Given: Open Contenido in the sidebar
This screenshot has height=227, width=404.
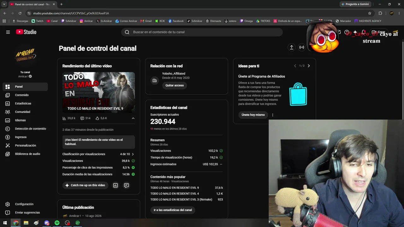Looking at the screenshot, I should click(25, 95).
